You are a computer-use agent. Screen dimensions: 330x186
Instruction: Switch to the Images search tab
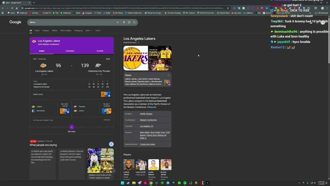tap(46, 30)
